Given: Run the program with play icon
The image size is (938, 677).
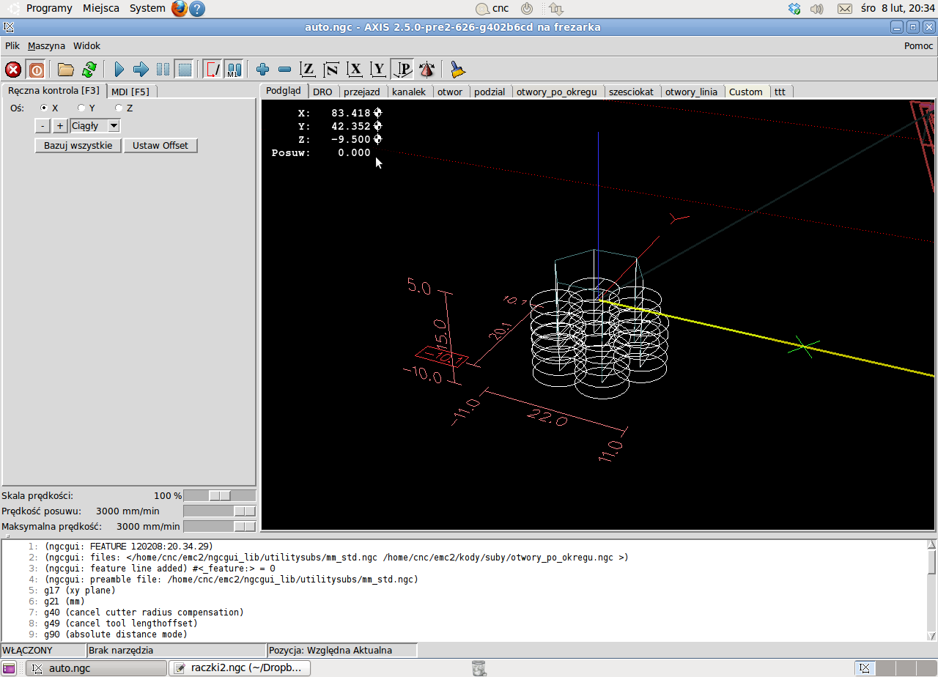Looking at the screenshot, I should point(119,70).
